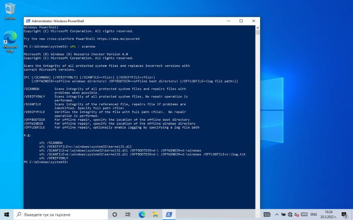Select the PowerShell taskbar button
This screenshot has width=353, height=220.
coord(169,215)
